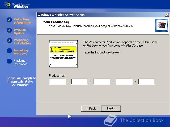Close the Windows Whistler Server Setup dialog
Viewport: 170px width, 127px height.
(167, 15)
